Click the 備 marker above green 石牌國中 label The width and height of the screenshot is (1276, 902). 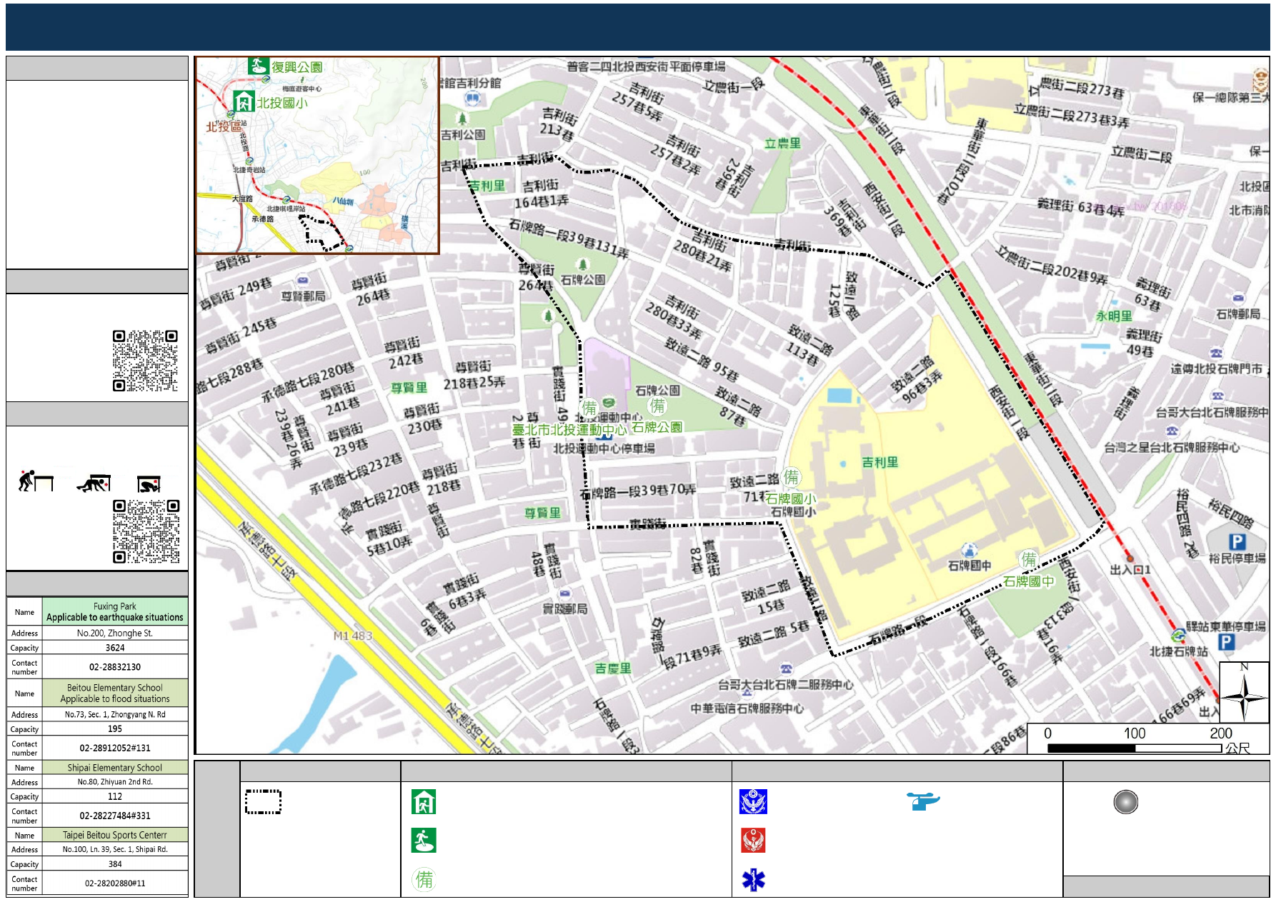1028,560
